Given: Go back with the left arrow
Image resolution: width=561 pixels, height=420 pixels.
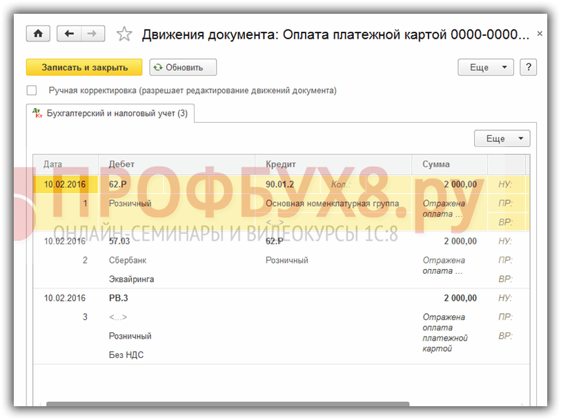Looking at the screenshot, I should 70,34.
